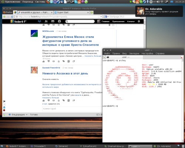Viewport: 185px width, 148px height.
Task: Launch Firefox from the top panel launcher
Action: pos(48,2)
